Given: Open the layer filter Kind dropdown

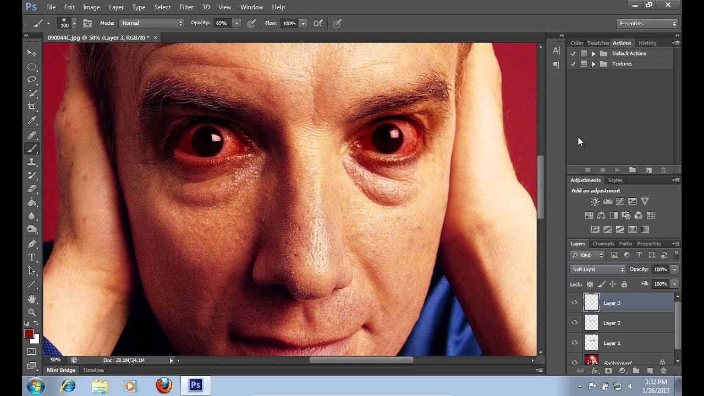Looking at the screenshot, I should pyautogui.click(x=587, y=255).
